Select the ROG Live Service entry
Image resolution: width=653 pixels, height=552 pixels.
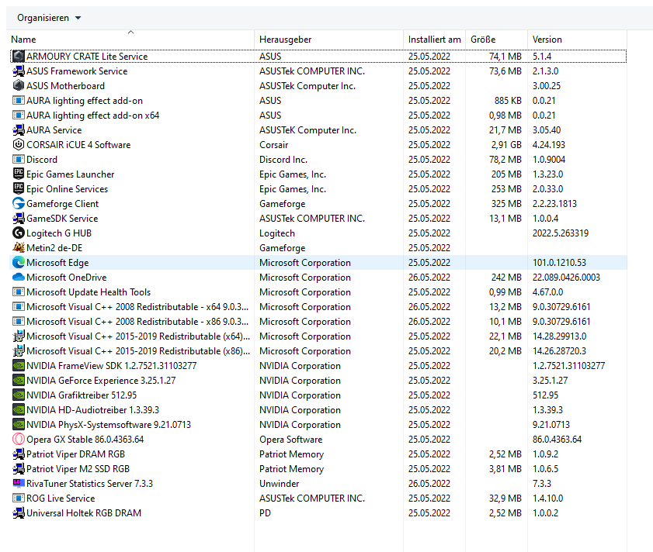tap(318, 499)
